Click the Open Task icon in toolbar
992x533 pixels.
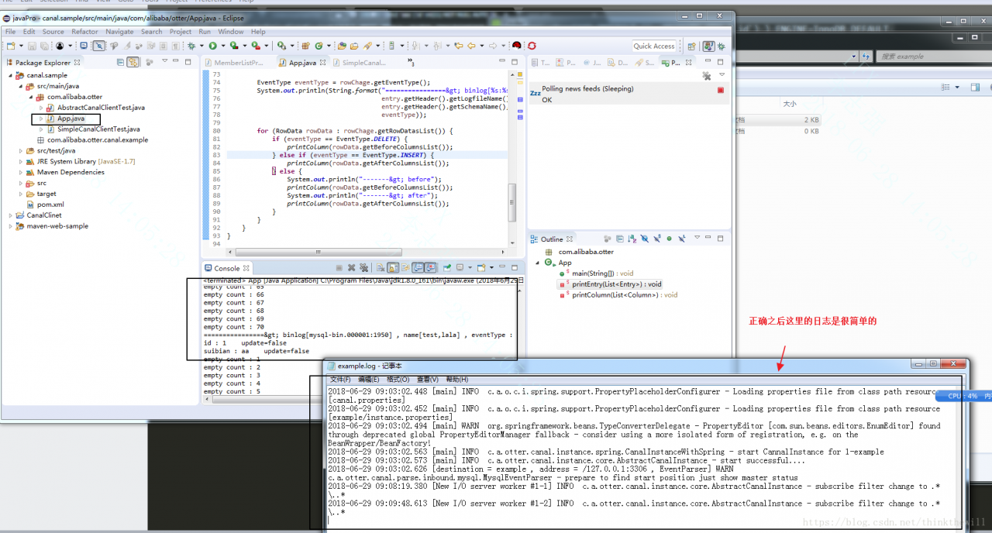tap(353, 46)
